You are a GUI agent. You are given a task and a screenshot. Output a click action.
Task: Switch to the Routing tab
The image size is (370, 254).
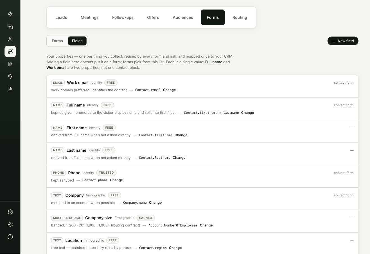240,17
